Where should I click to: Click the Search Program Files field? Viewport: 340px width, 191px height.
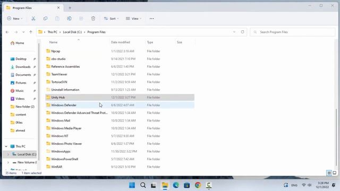tap(293, 32)
